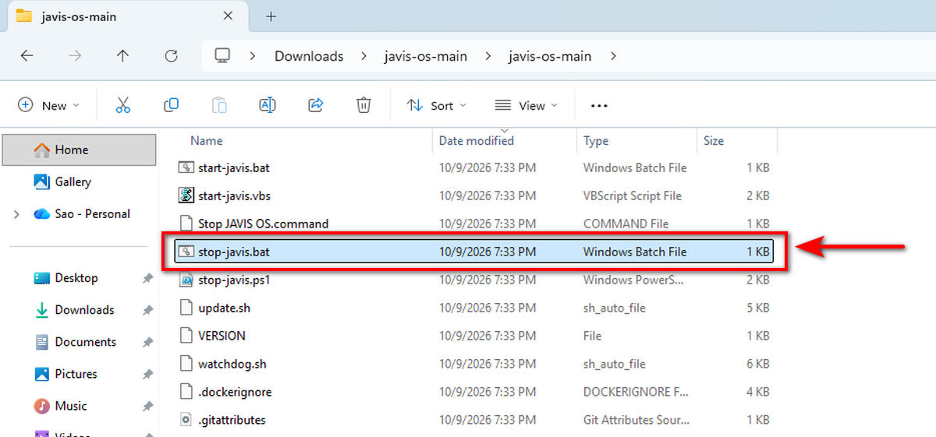
Task: Click the start-javis.bat file icon
Action: click(186, 167)
